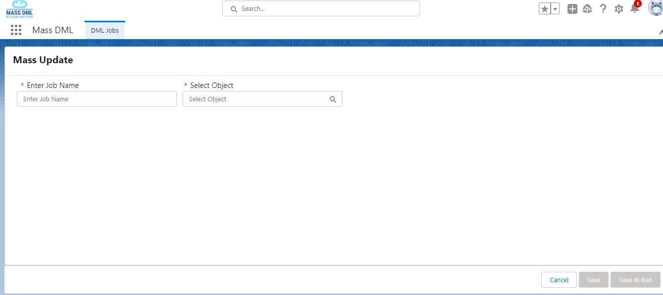The height and width of the screenshot is (295, 663).
Task: Open the Trailhead guidance center icon
Action: click(x=587, y=9)
